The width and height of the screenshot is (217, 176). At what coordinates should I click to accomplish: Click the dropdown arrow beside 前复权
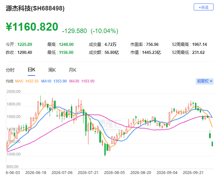pyautogui.click(x=211, y=81)
